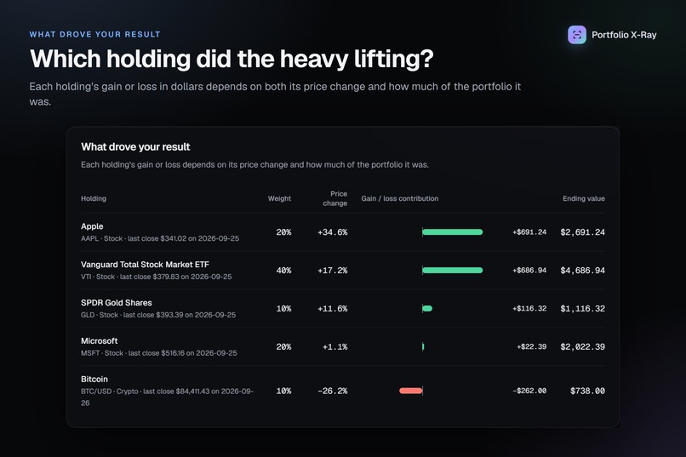Sort by the Weight column header
686x457 pixels.
[x=279, y=198]
